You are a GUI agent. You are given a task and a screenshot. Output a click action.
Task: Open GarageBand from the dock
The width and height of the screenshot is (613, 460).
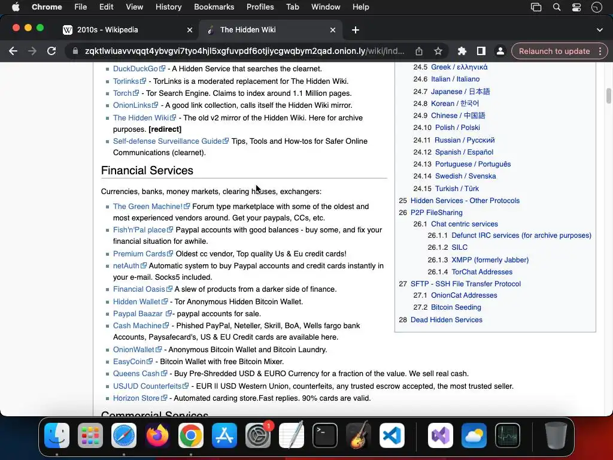tap(359, 435)
